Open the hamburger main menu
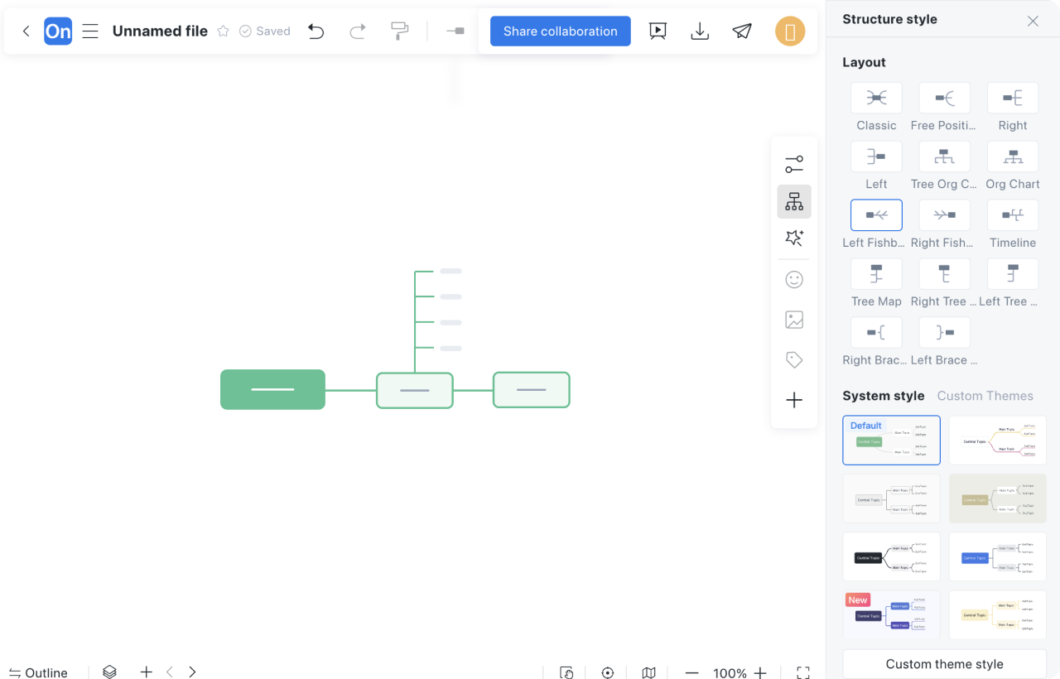This screenshot has height=679, width=1060. pos(90,31)
